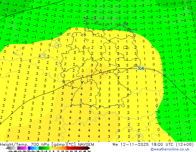The width and height of the screenshot is (196, 152).
Task: Click the gray left arrow end of legend
Action: [7, 148]
